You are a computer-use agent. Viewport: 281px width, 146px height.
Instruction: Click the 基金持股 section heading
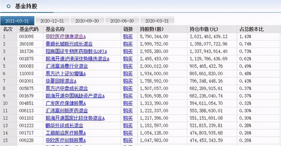26,6
